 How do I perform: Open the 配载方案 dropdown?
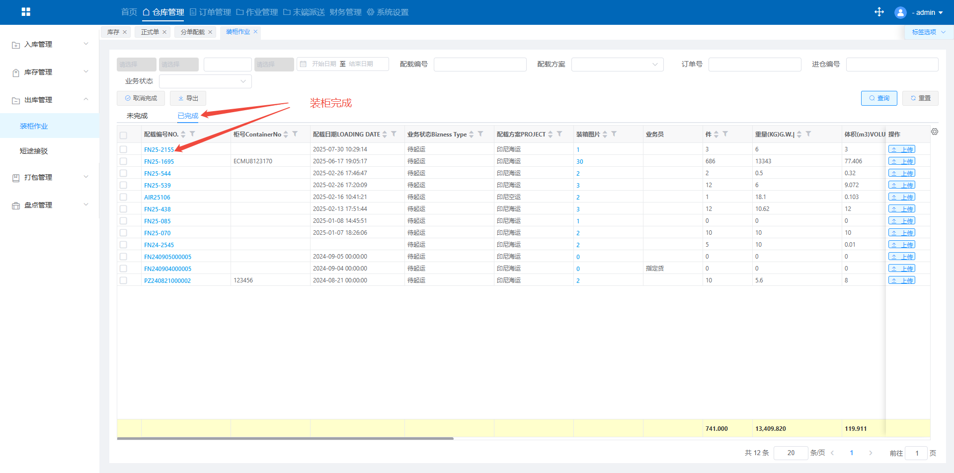[617, 65]
